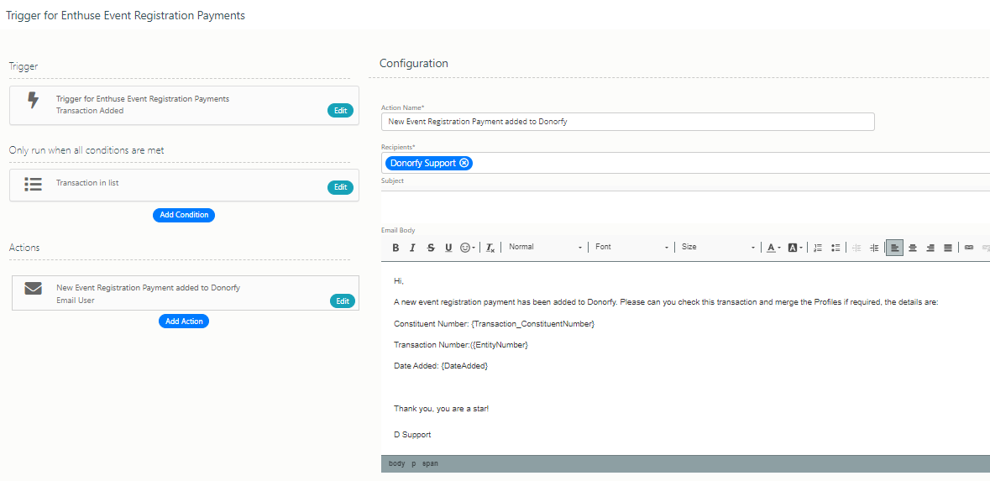Open the Size dropdown

pyautogui.click(x=718, y=248)
